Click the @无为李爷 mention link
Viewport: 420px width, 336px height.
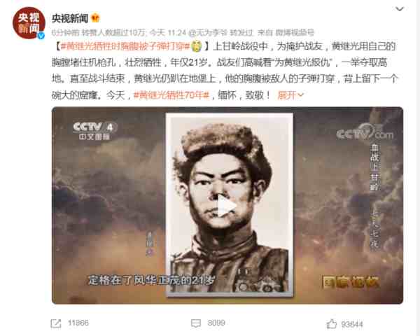click(208, 33)
